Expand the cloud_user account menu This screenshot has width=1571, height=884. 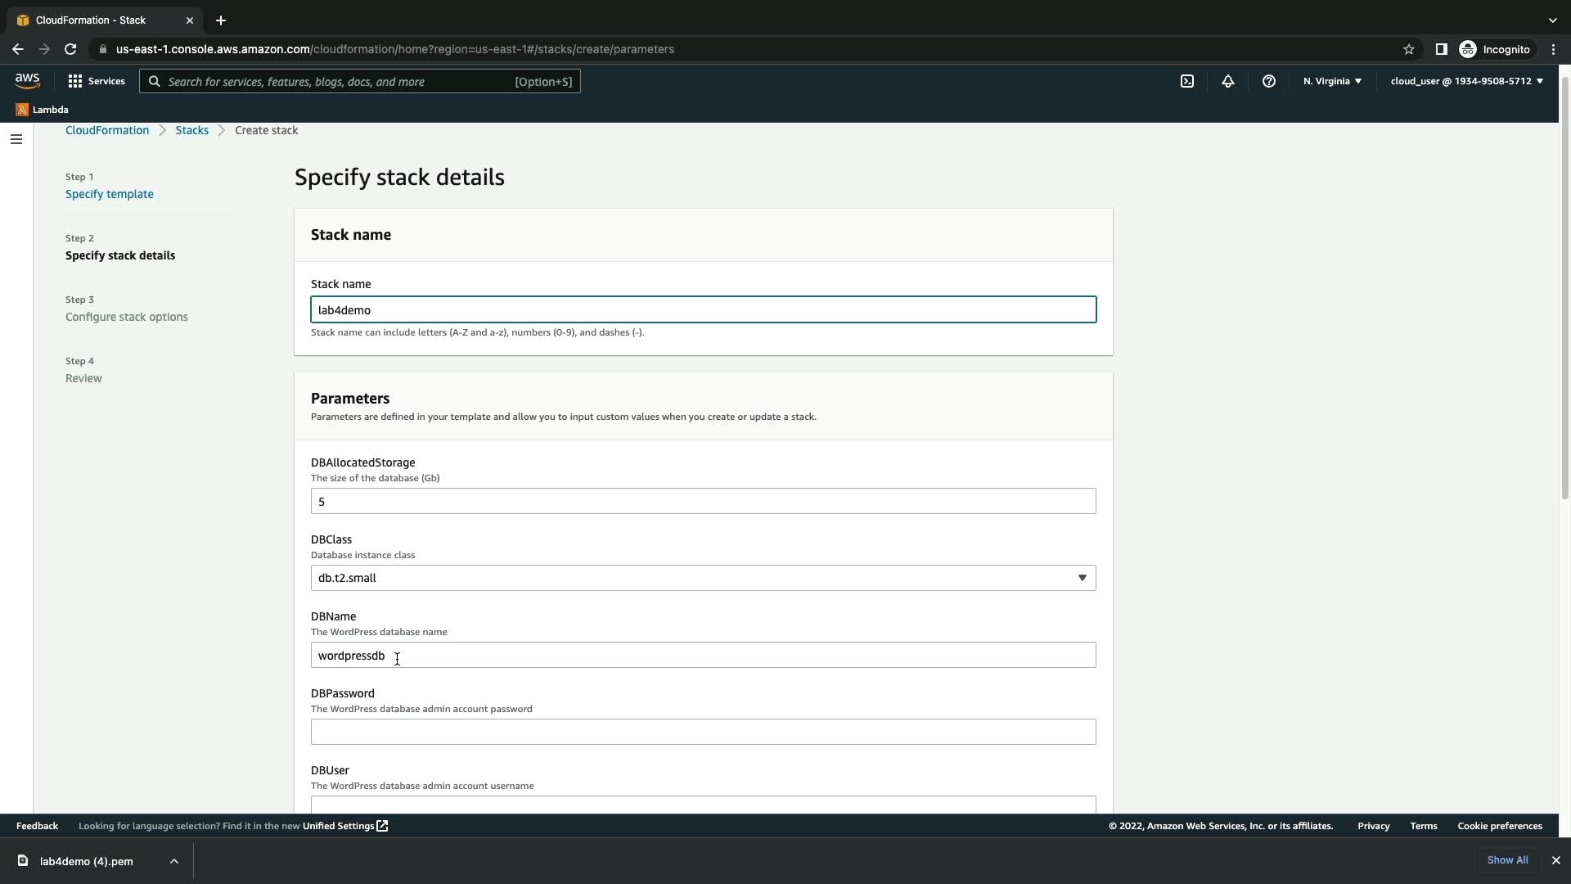[x=1466, y=81]
